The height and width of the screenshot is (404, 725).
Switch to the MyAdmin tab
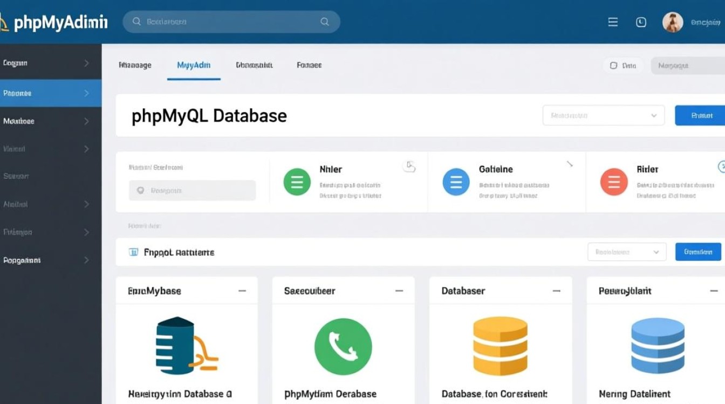(x=194, y=65)
